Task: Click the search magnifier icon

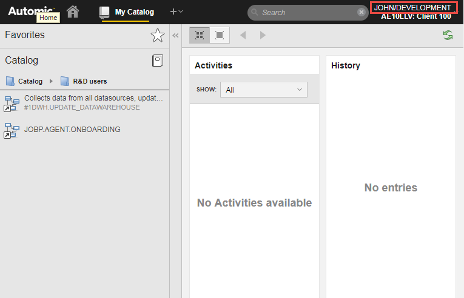Action: point(255,12)
